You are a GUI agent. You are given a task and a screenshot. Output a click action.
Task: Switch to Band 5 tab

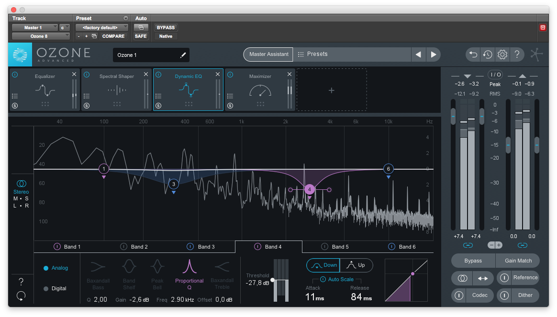point(335,247)
